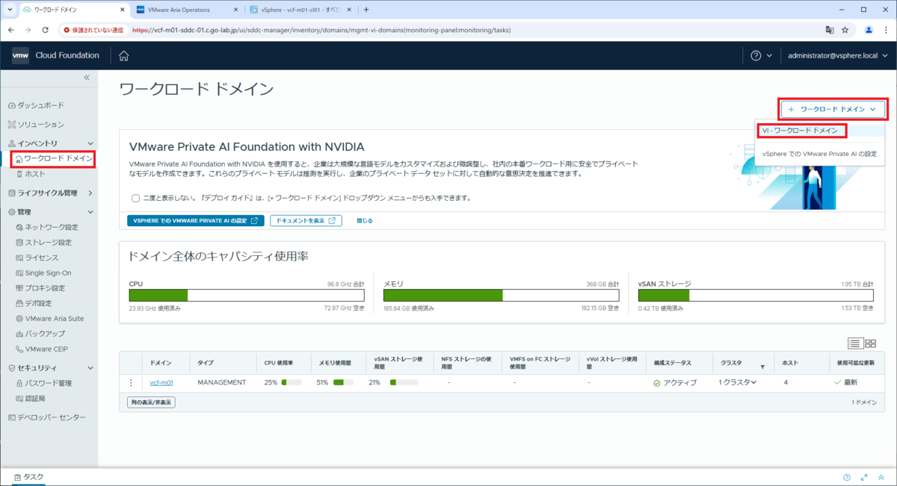Switch to VMware Aria Operations browser tab
The height and width of the screenshot is (486, 897).
pyautogui.click(x=185, y=10)
